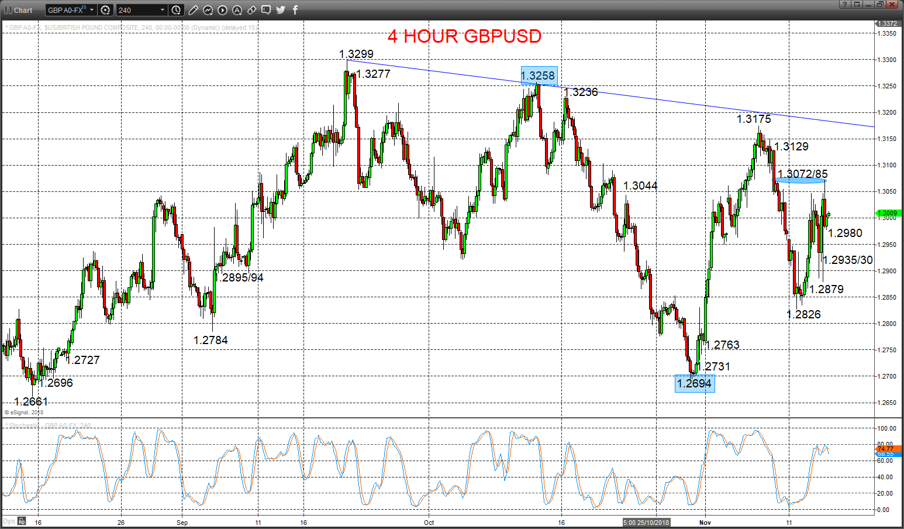The height and width of the screenshot is (529, 904).
Task: Click the 5:00 25/10/2018 date cursor label
Action: pyautogui.click(x=646, y=522)
